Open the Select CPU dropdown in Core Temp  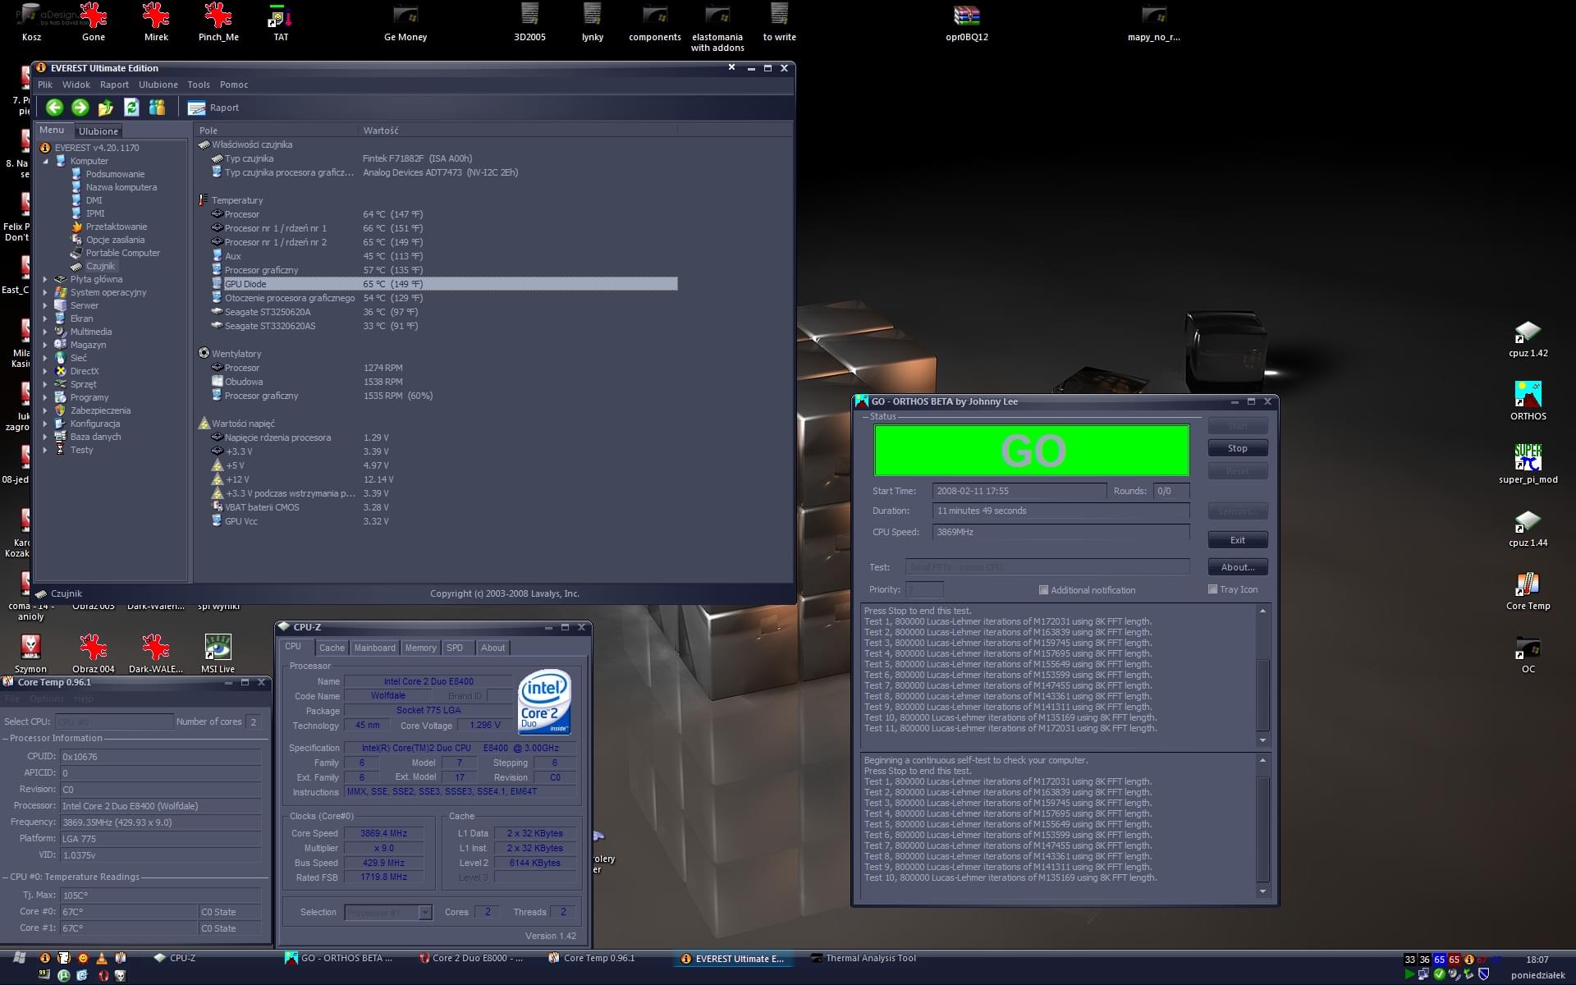tap(114, 722)
